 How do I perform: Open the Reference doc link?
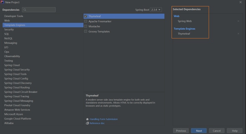click(97, 123)
